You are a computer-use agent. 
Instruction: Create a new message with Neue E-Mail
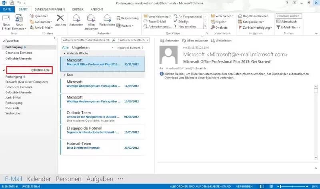pos(6,22)
